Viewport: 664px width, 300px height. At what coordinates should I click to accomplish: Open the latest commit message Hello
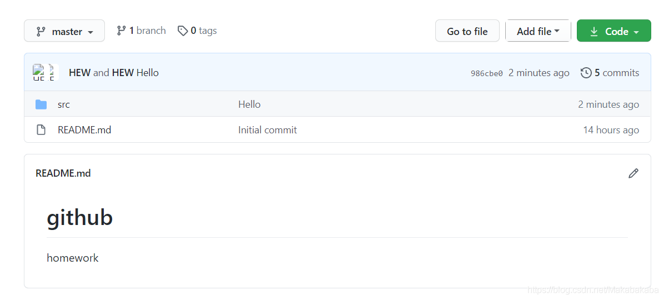coord(147,73)
